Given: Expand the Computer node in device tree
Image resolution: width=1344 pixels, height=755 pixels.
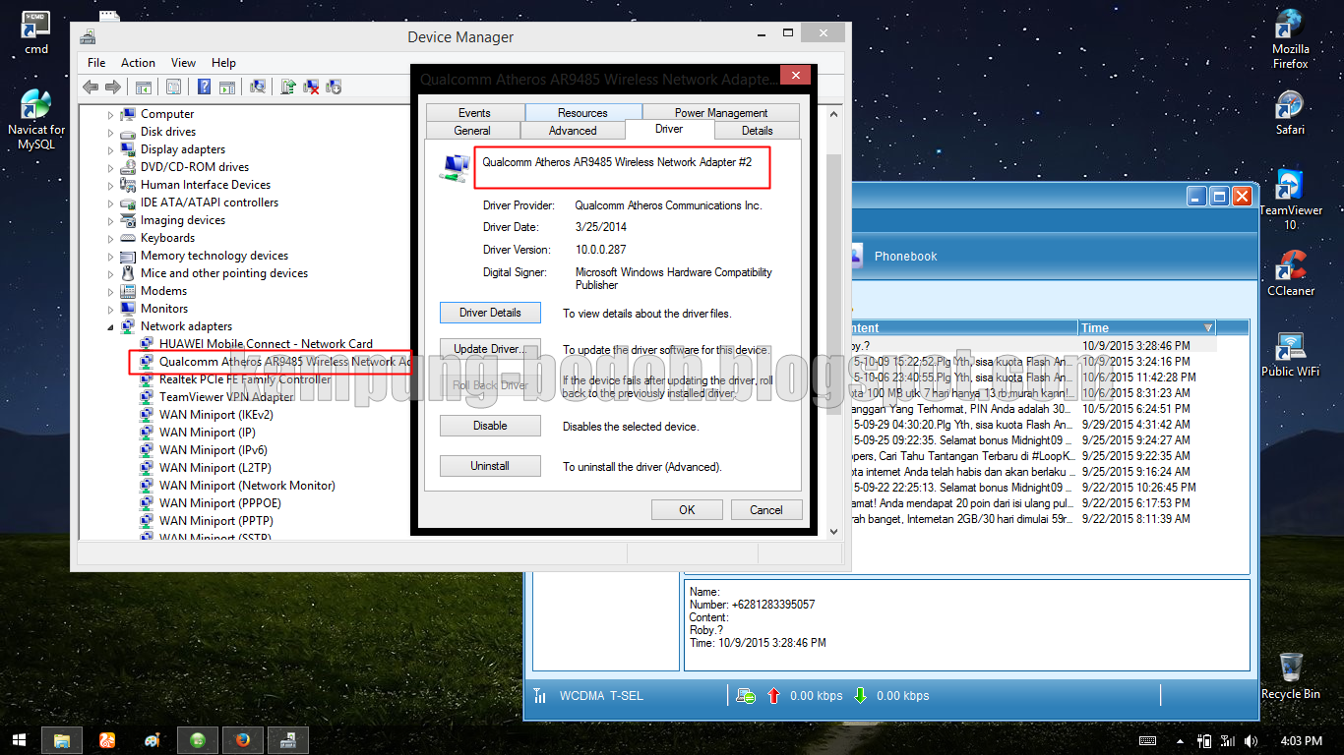Looking at the screenshot, I should [x=111, y=115].
